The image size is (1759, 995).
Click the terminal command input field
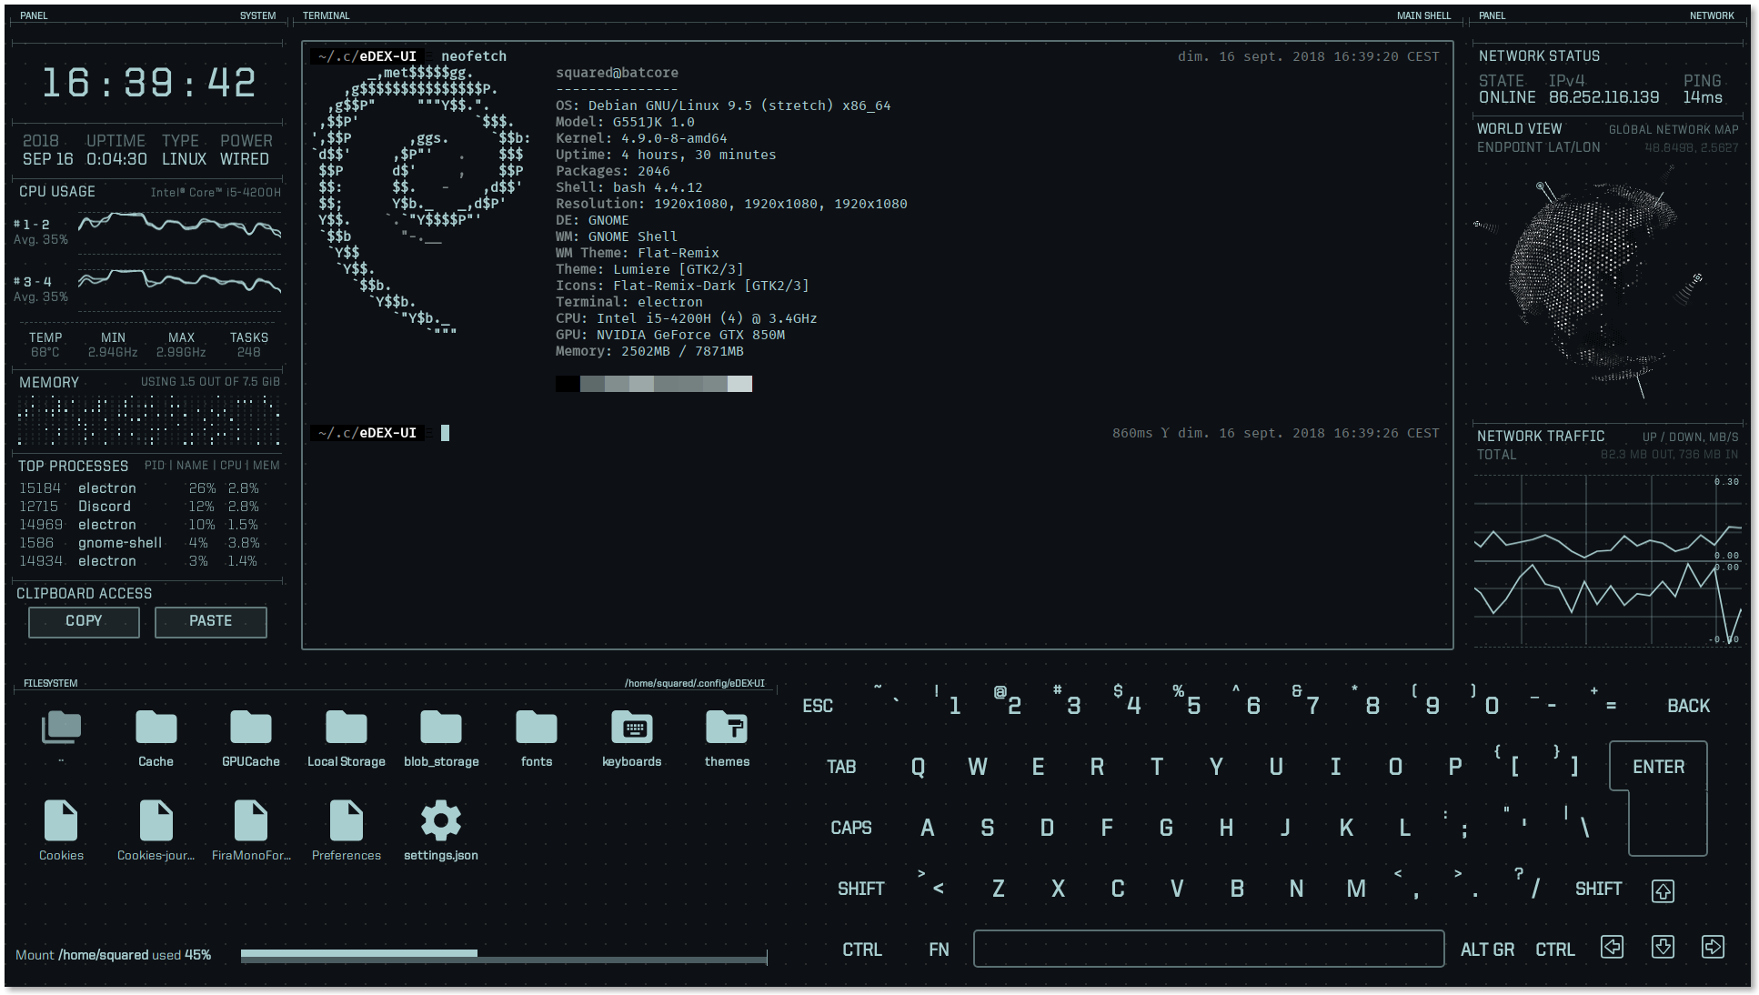(x=445, y=432)
